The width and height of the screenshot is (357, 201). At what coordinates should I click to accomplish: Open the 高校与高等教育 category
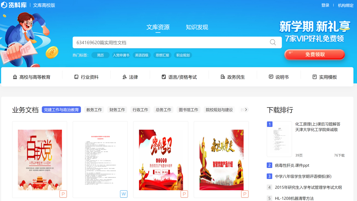tap(32, 77)
